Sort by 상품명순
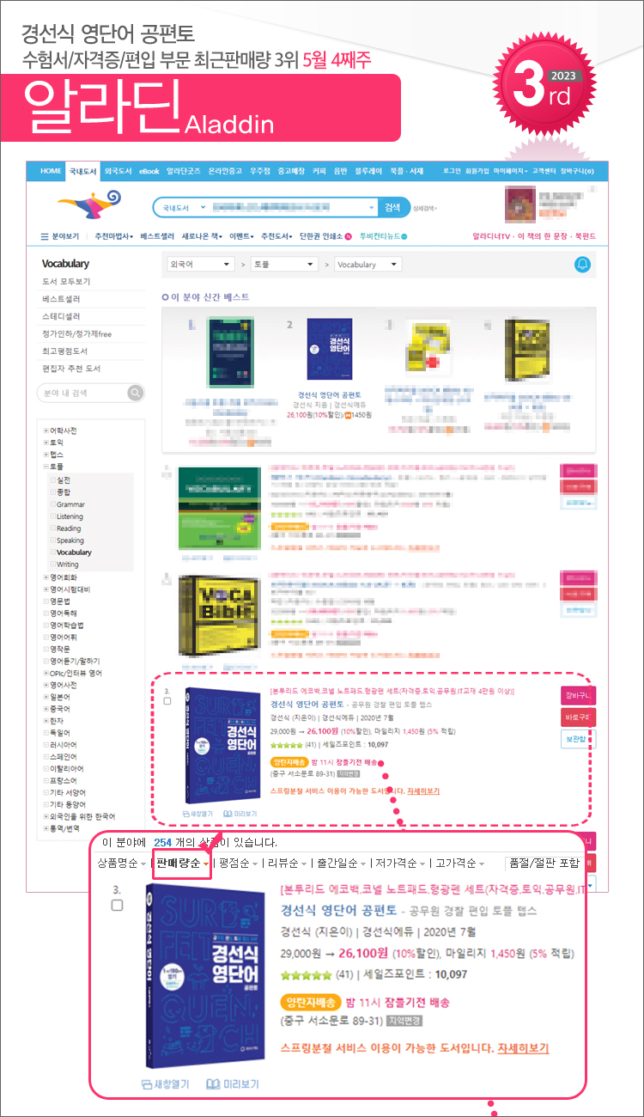This screenshot has height=1117, width=644. click(x=122, y=864)
